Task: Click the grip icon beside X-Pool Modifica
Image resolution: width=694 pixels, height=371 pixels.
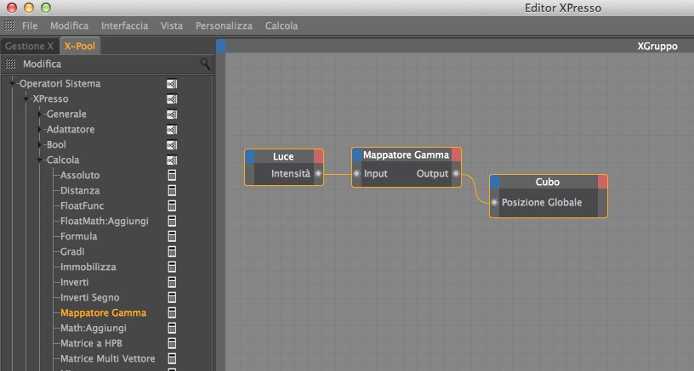Action: click(10, 64)
